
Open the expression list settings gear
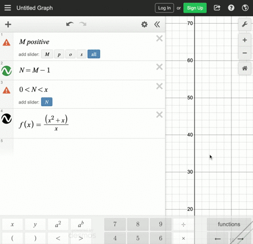coord(144,24)
